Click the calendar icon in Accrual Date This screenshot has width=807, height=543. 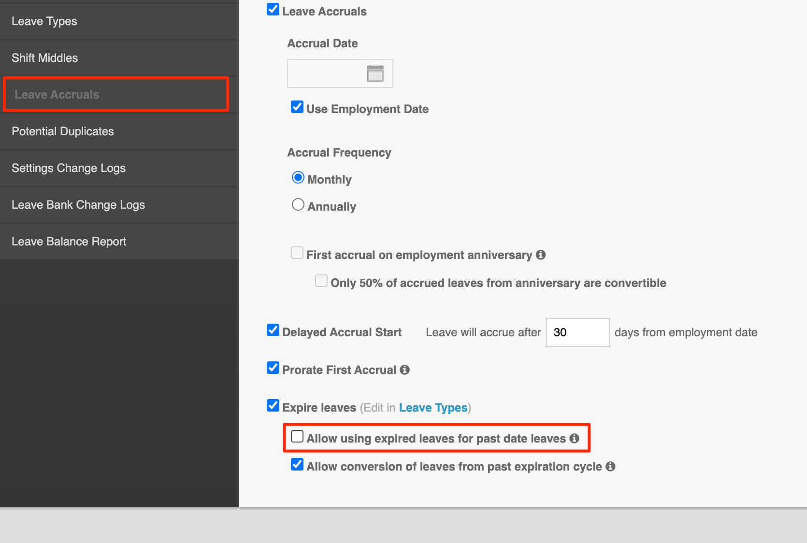click(375, 73)
